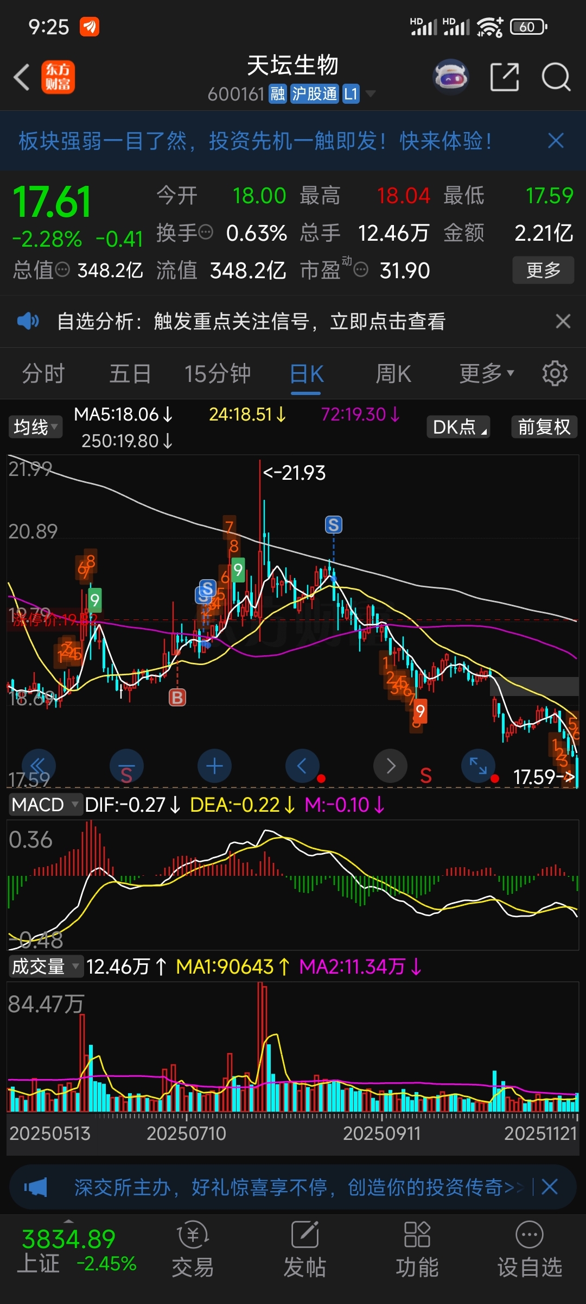The image size is (586, 1304).
Task: Open chart settings gear icon
Action: point(555,373)
